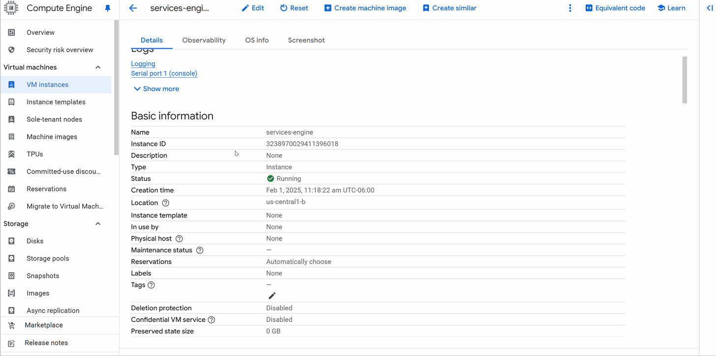Click the Committed-use discounts percent icon
Viewport: 716px width, 356px height.
pos(12,172)
